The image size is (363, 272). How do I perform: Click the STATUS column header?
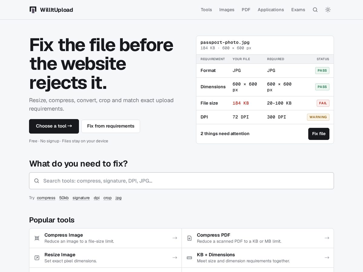[323, 59]
